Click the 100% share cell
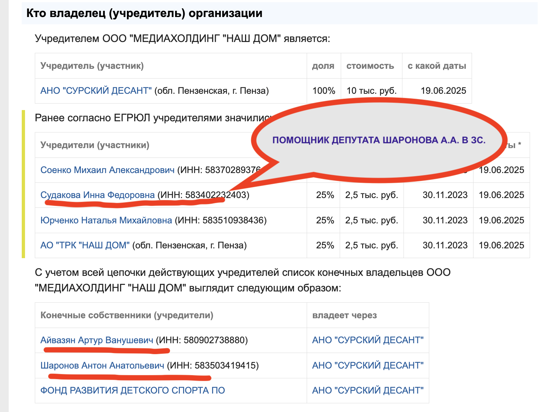 pos(324,91)
